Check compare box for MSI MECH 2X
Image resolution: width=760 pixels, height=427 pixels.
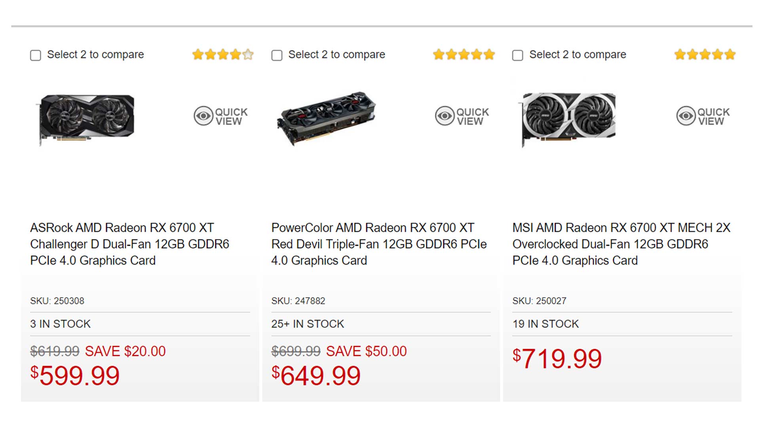pyautogui.click(x=517, y=55)
